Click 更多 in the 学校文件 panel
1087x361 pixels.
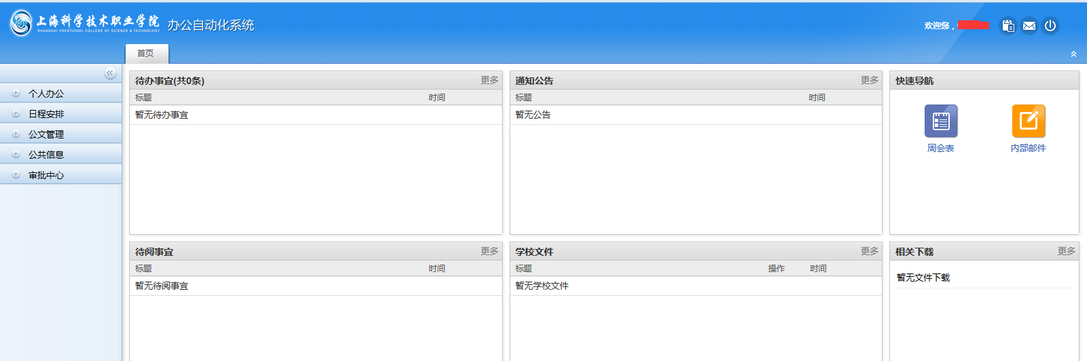[869, 251]
